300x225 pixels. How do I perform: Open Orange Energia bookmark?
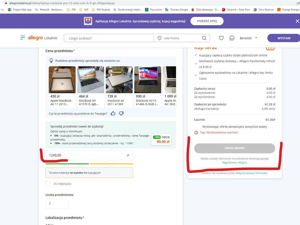pos(288,10)
